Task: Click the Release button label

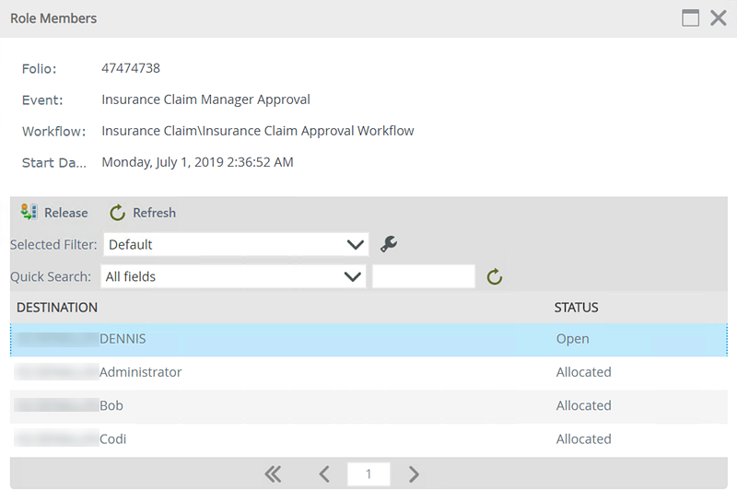Action: (x=66, y=213)
